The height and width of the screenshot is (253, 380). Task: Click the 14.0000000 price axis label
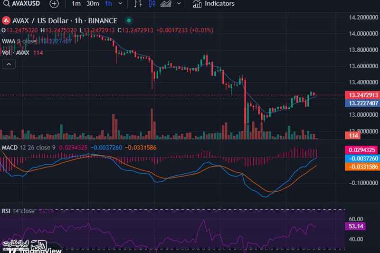(x=363, y=33)
